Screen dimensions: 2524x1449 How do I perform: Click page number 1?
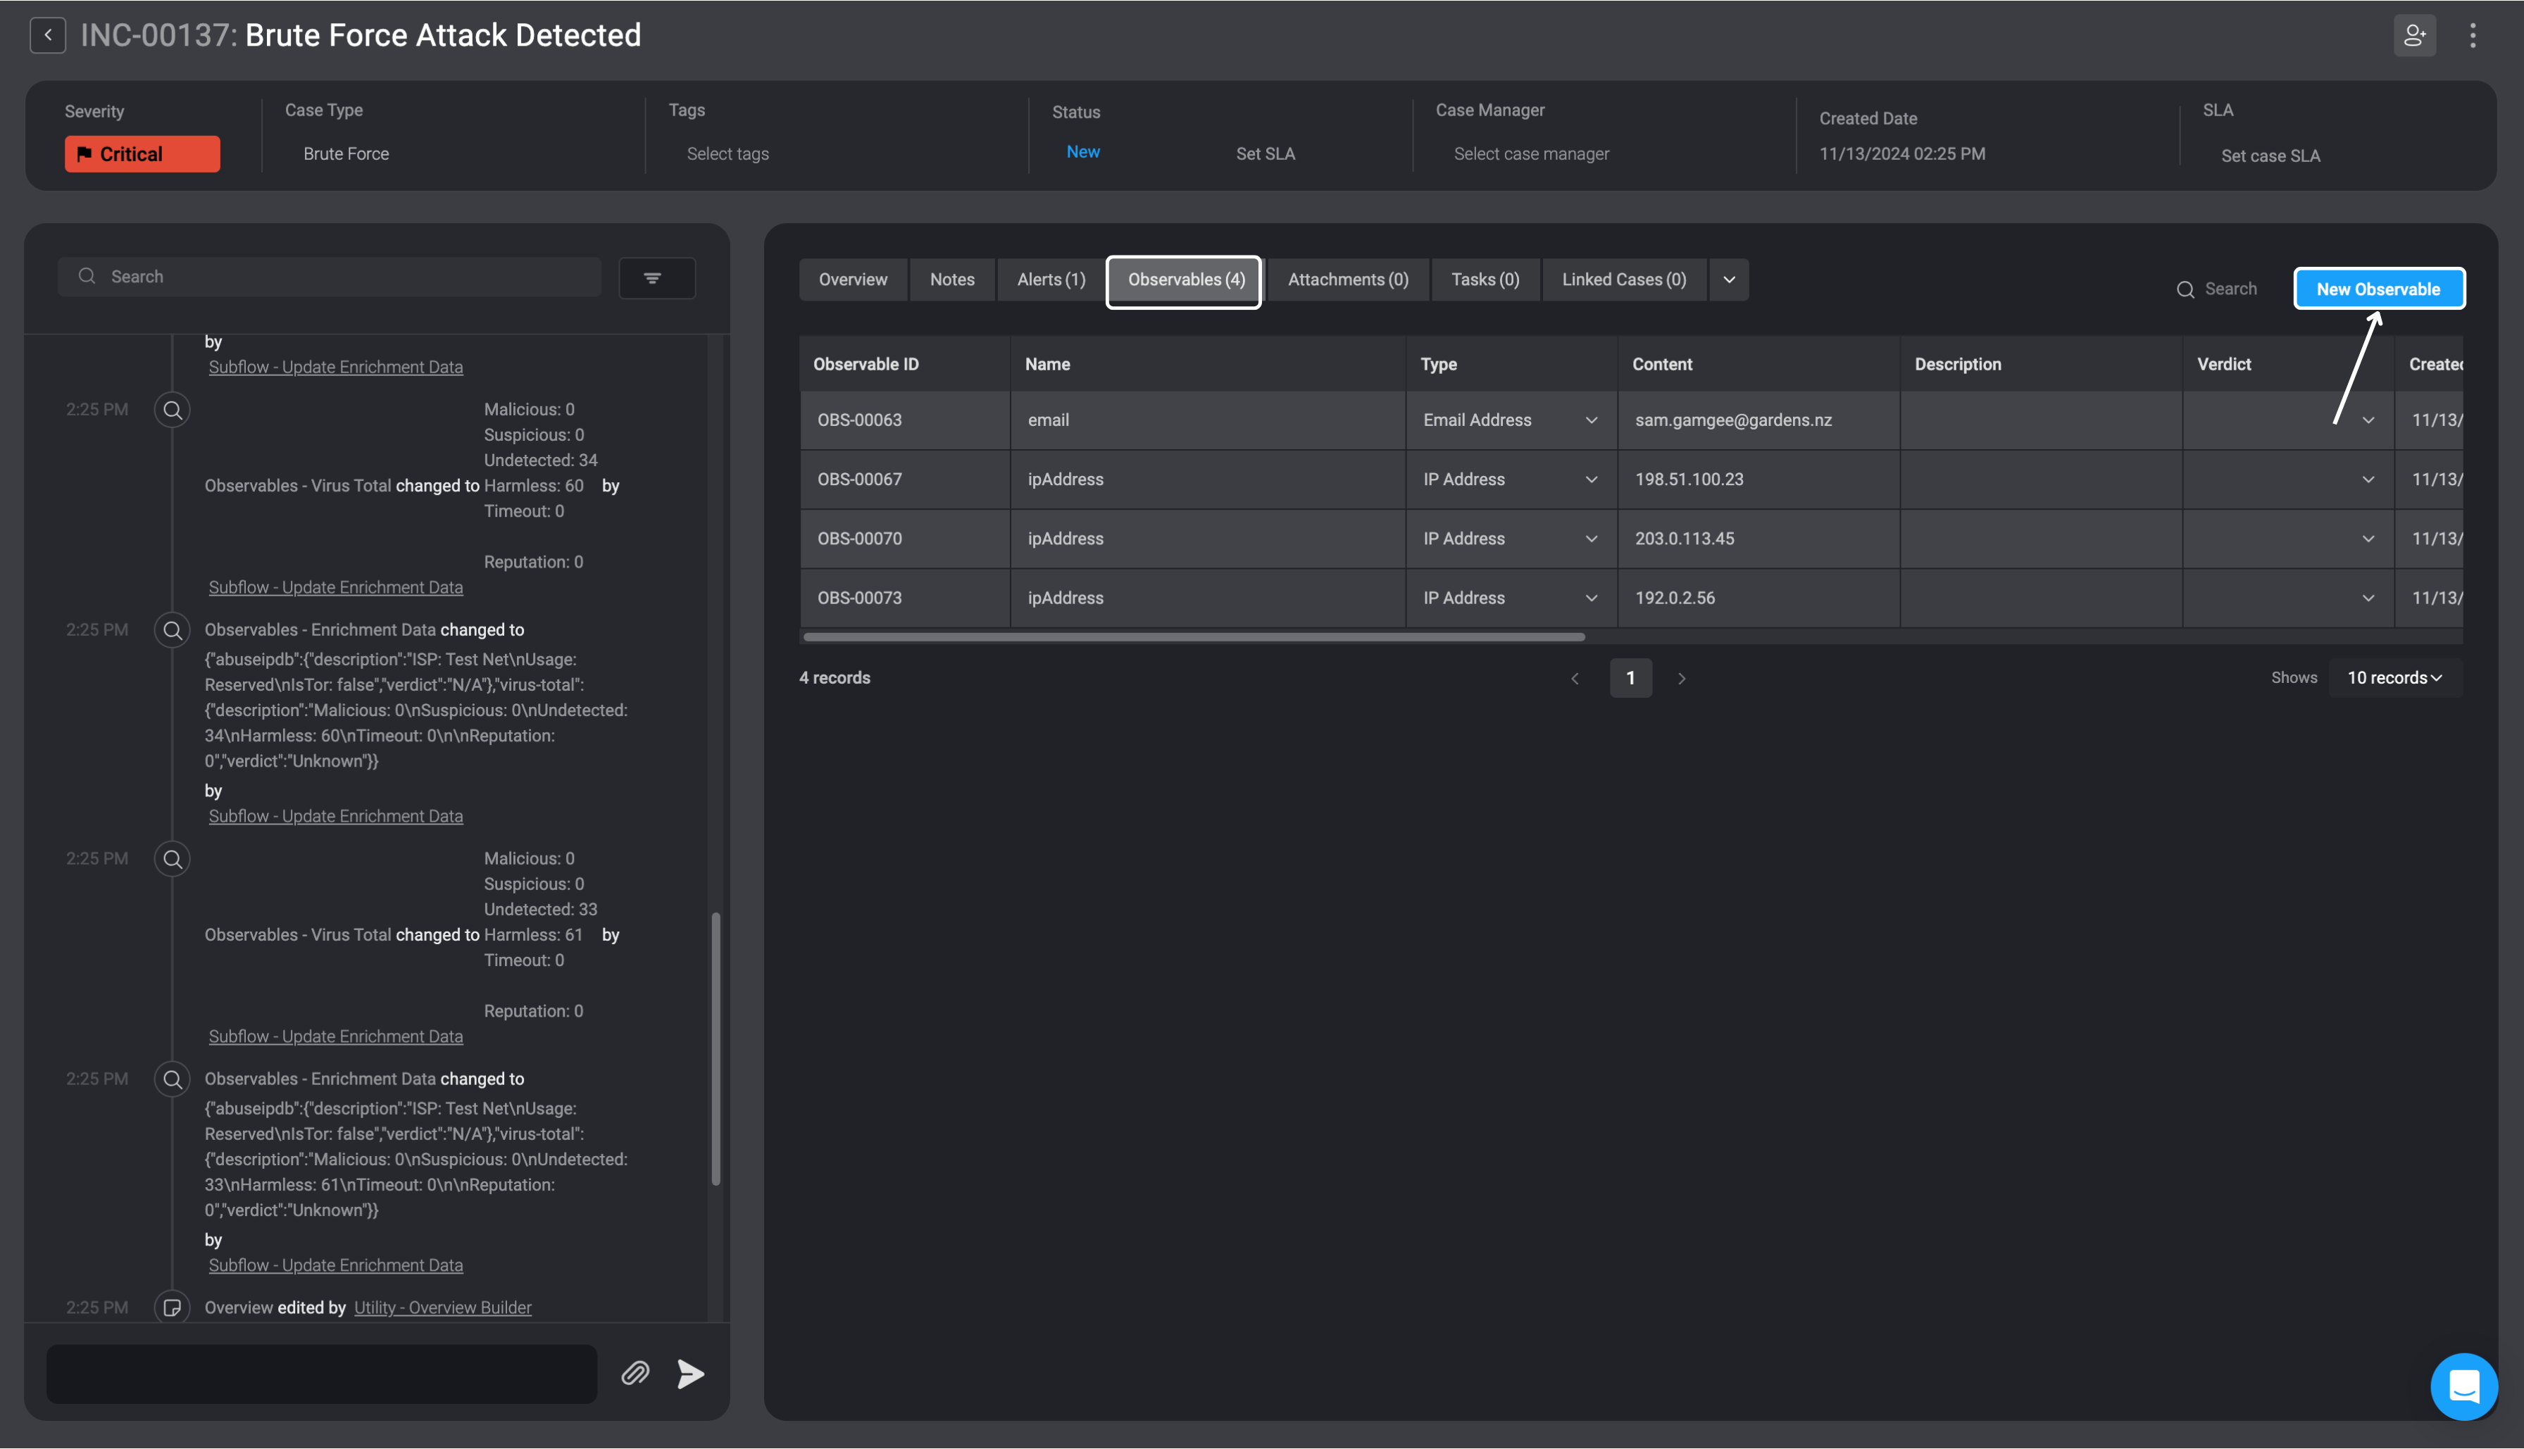[x=1630, y=678]
